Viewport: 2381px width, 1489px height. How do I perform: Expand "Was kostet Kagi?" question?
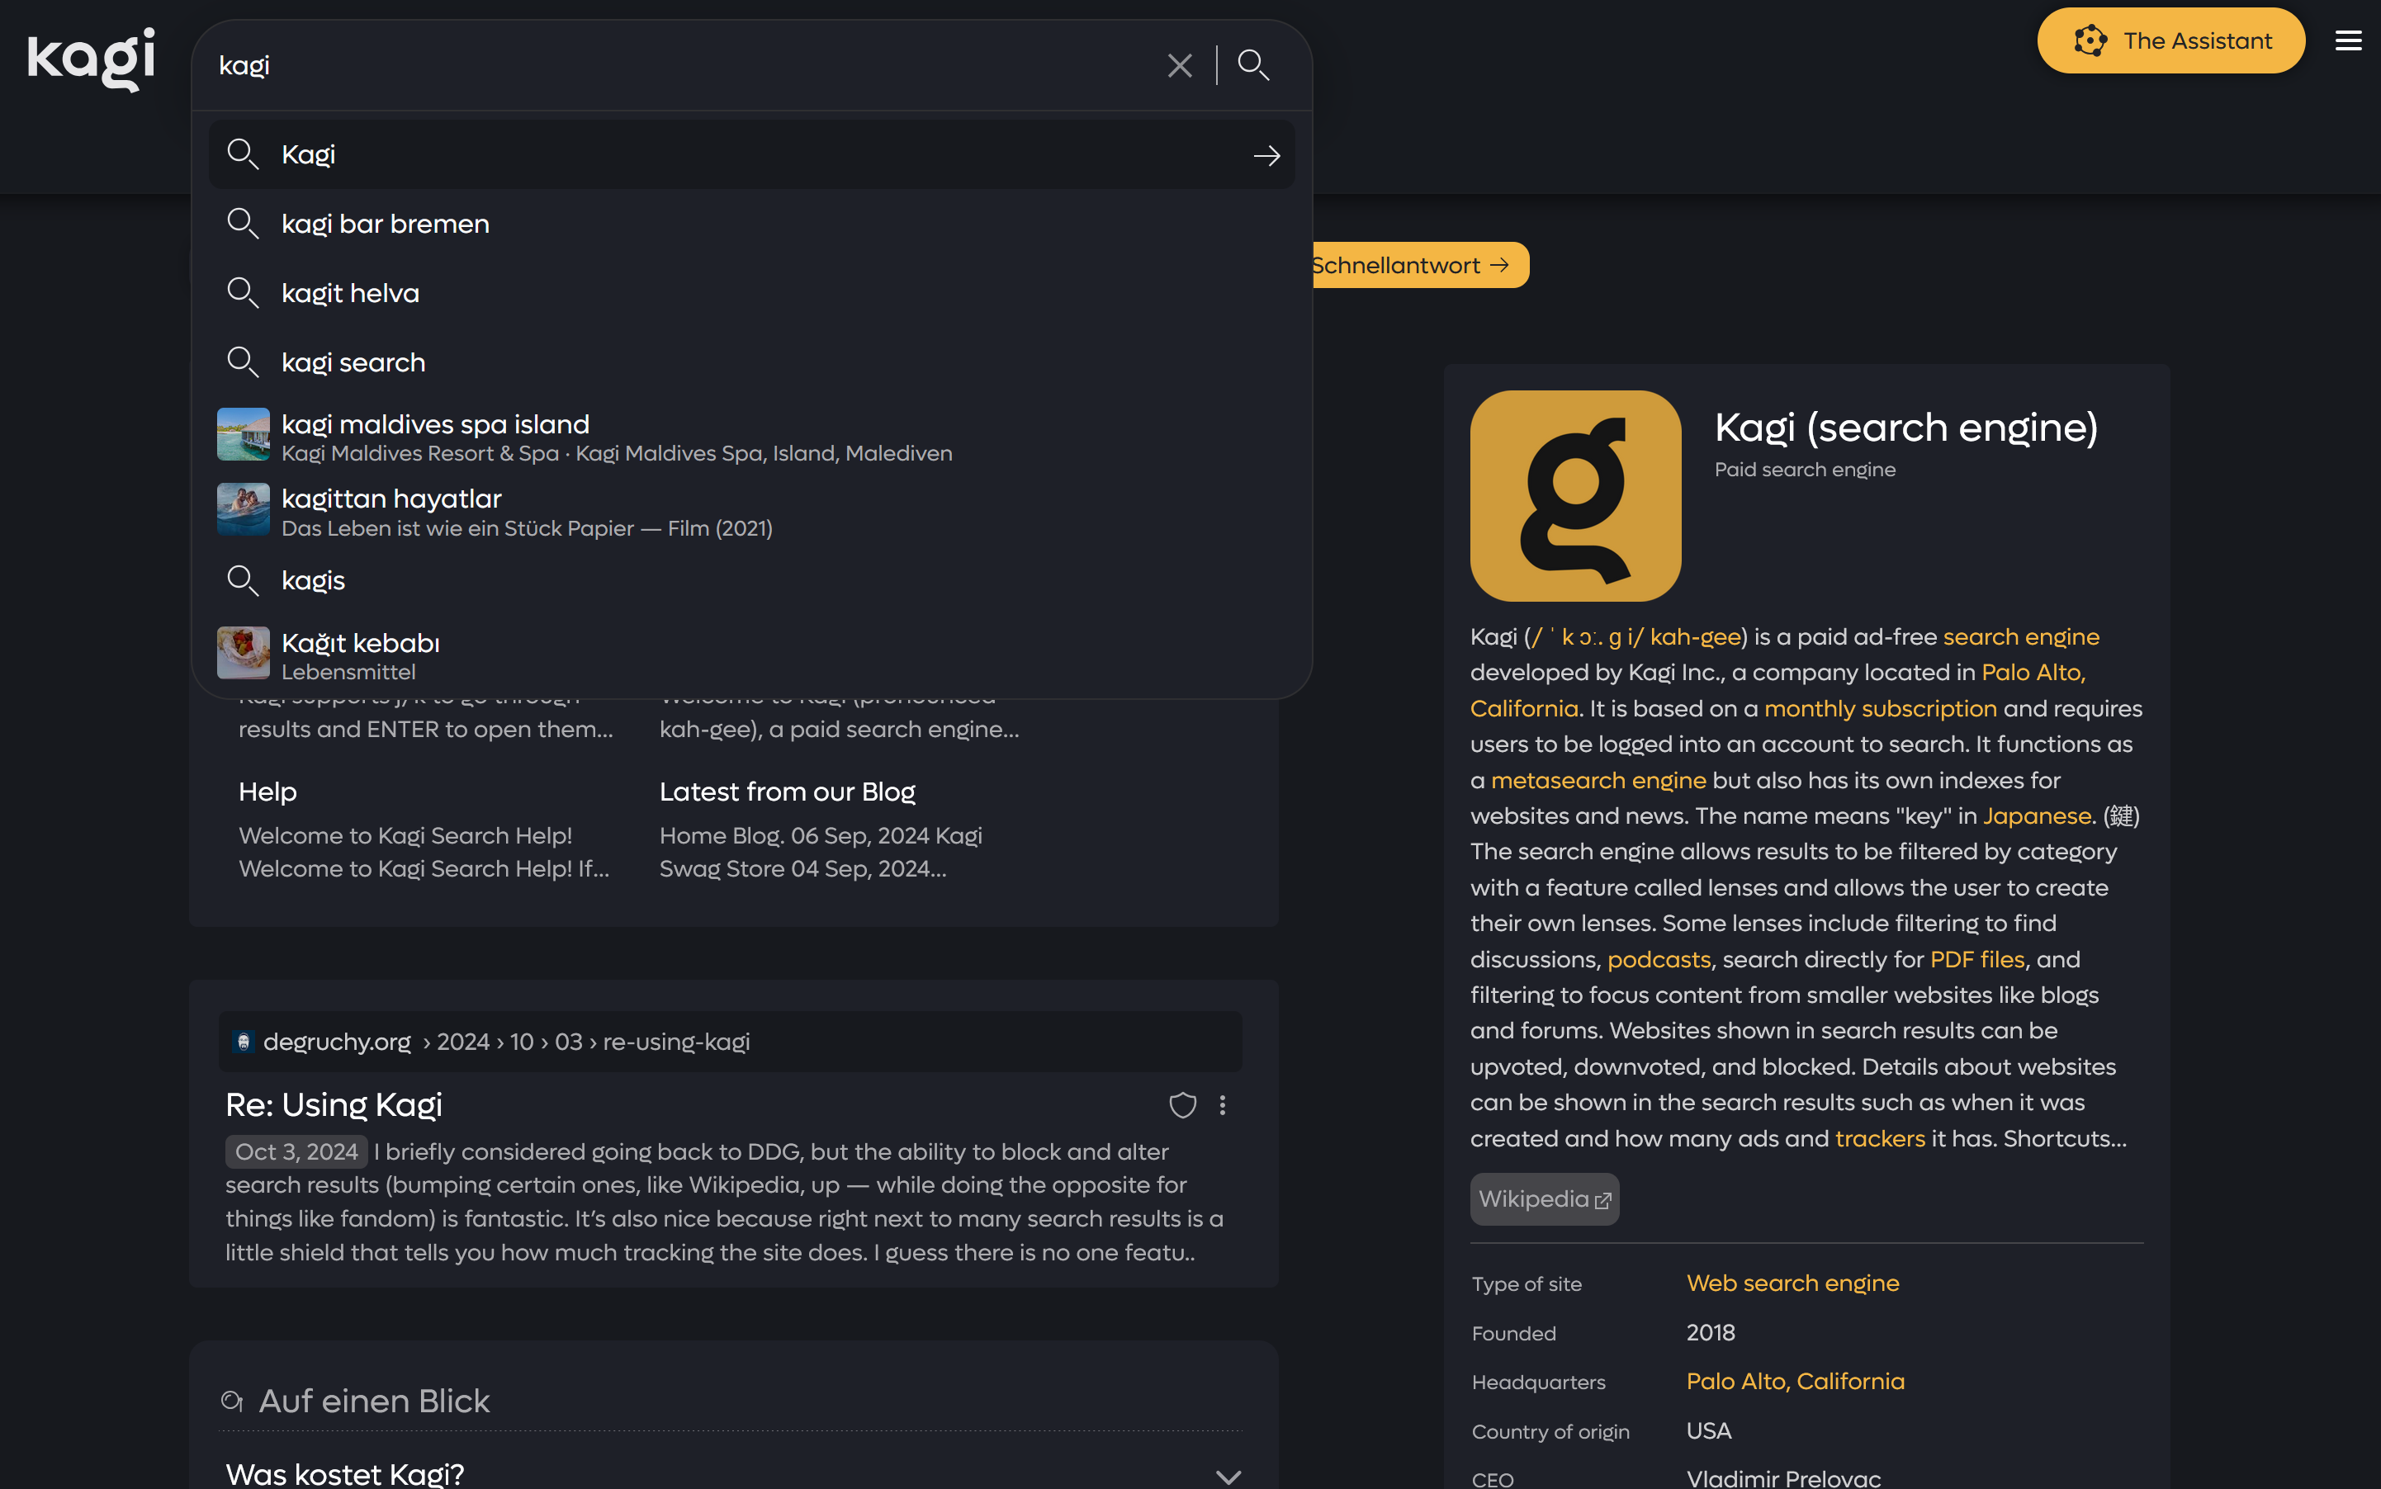pos(732,1473)
